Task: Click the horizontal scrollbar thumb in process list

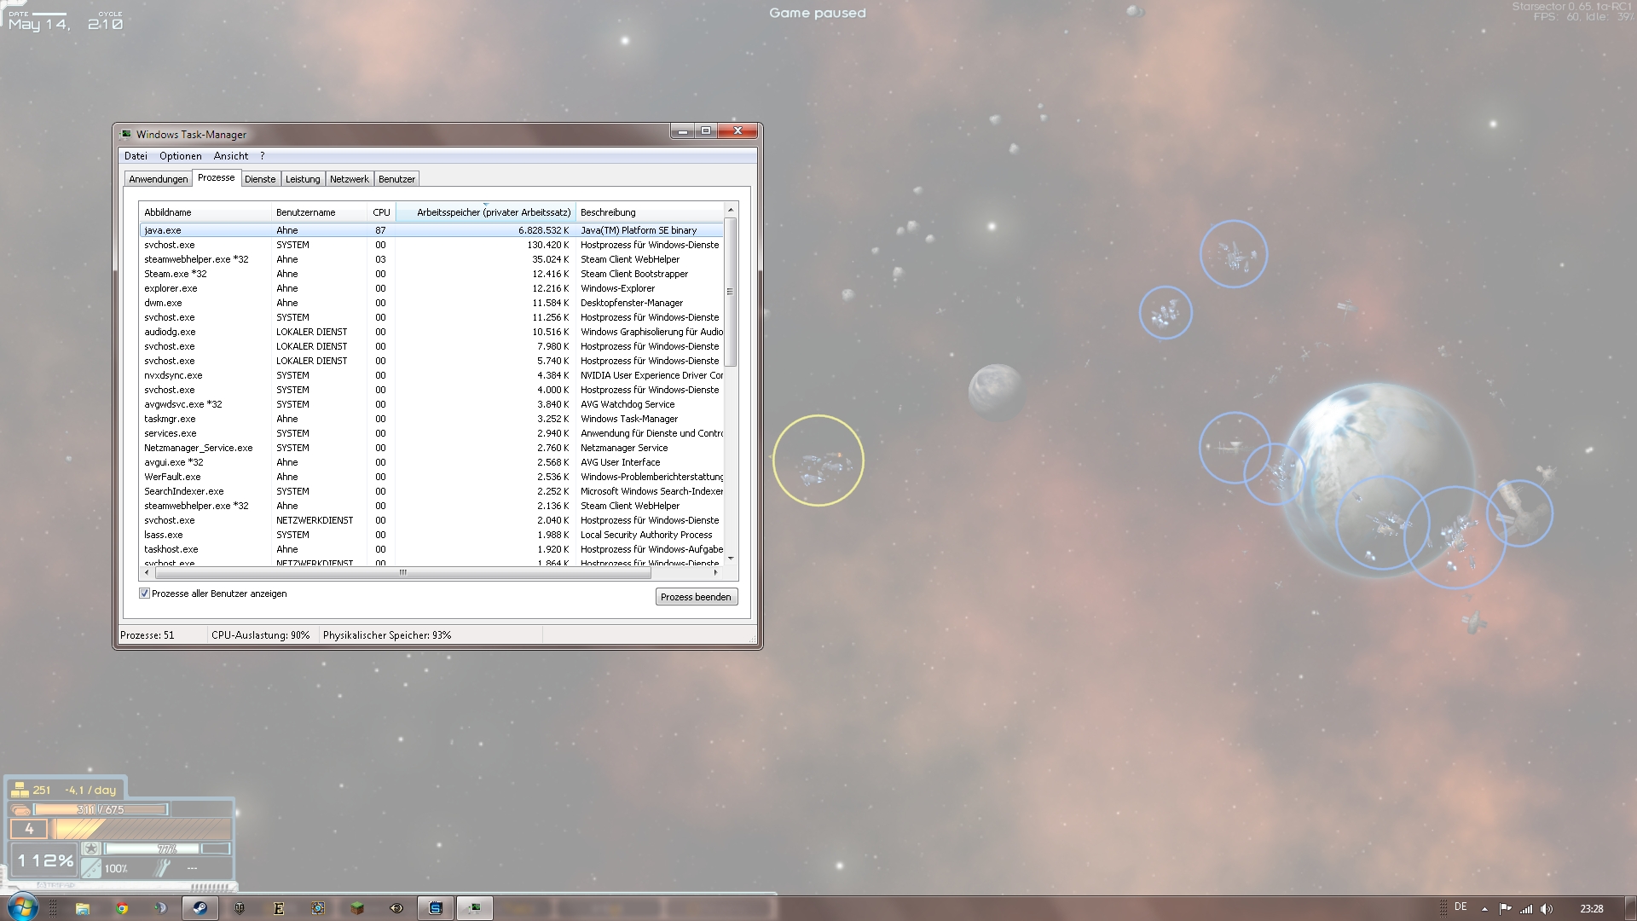Action: tap(402, 573)
